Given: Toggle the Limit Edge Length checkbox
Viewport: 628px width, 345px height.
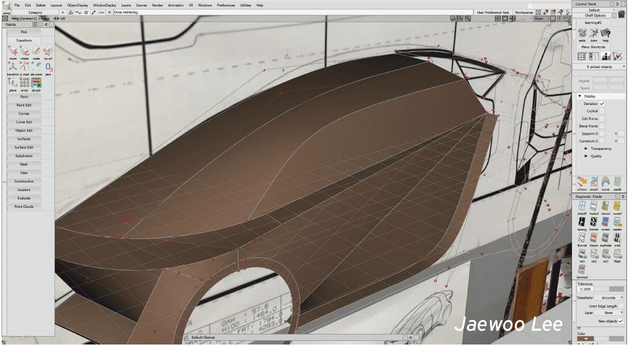Looking at the screenshot, I should pyautogui.click(x=621, y=306).
